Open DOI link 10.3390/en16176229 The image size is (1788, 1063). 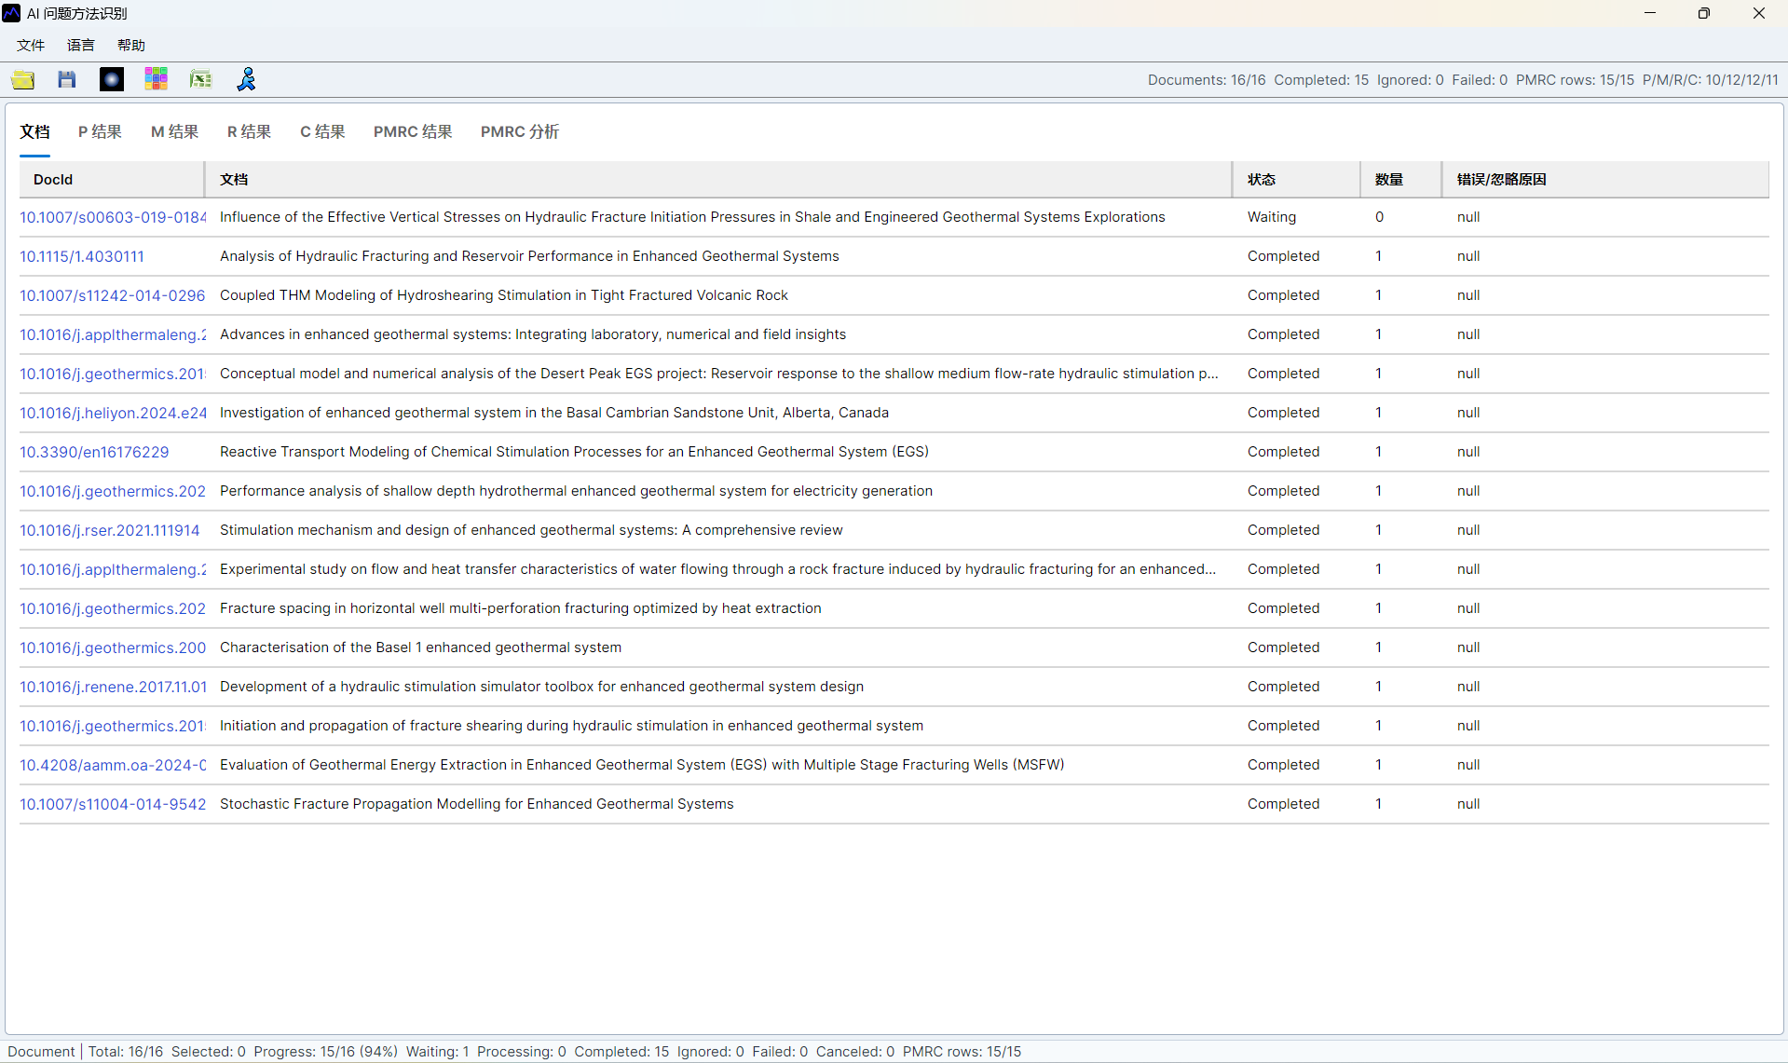(94, 452)
